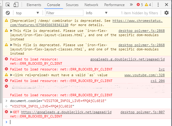Open the Info log level dropdown
Image resolution: width=172 pixels, height=126 pixels.
point(97,13)
